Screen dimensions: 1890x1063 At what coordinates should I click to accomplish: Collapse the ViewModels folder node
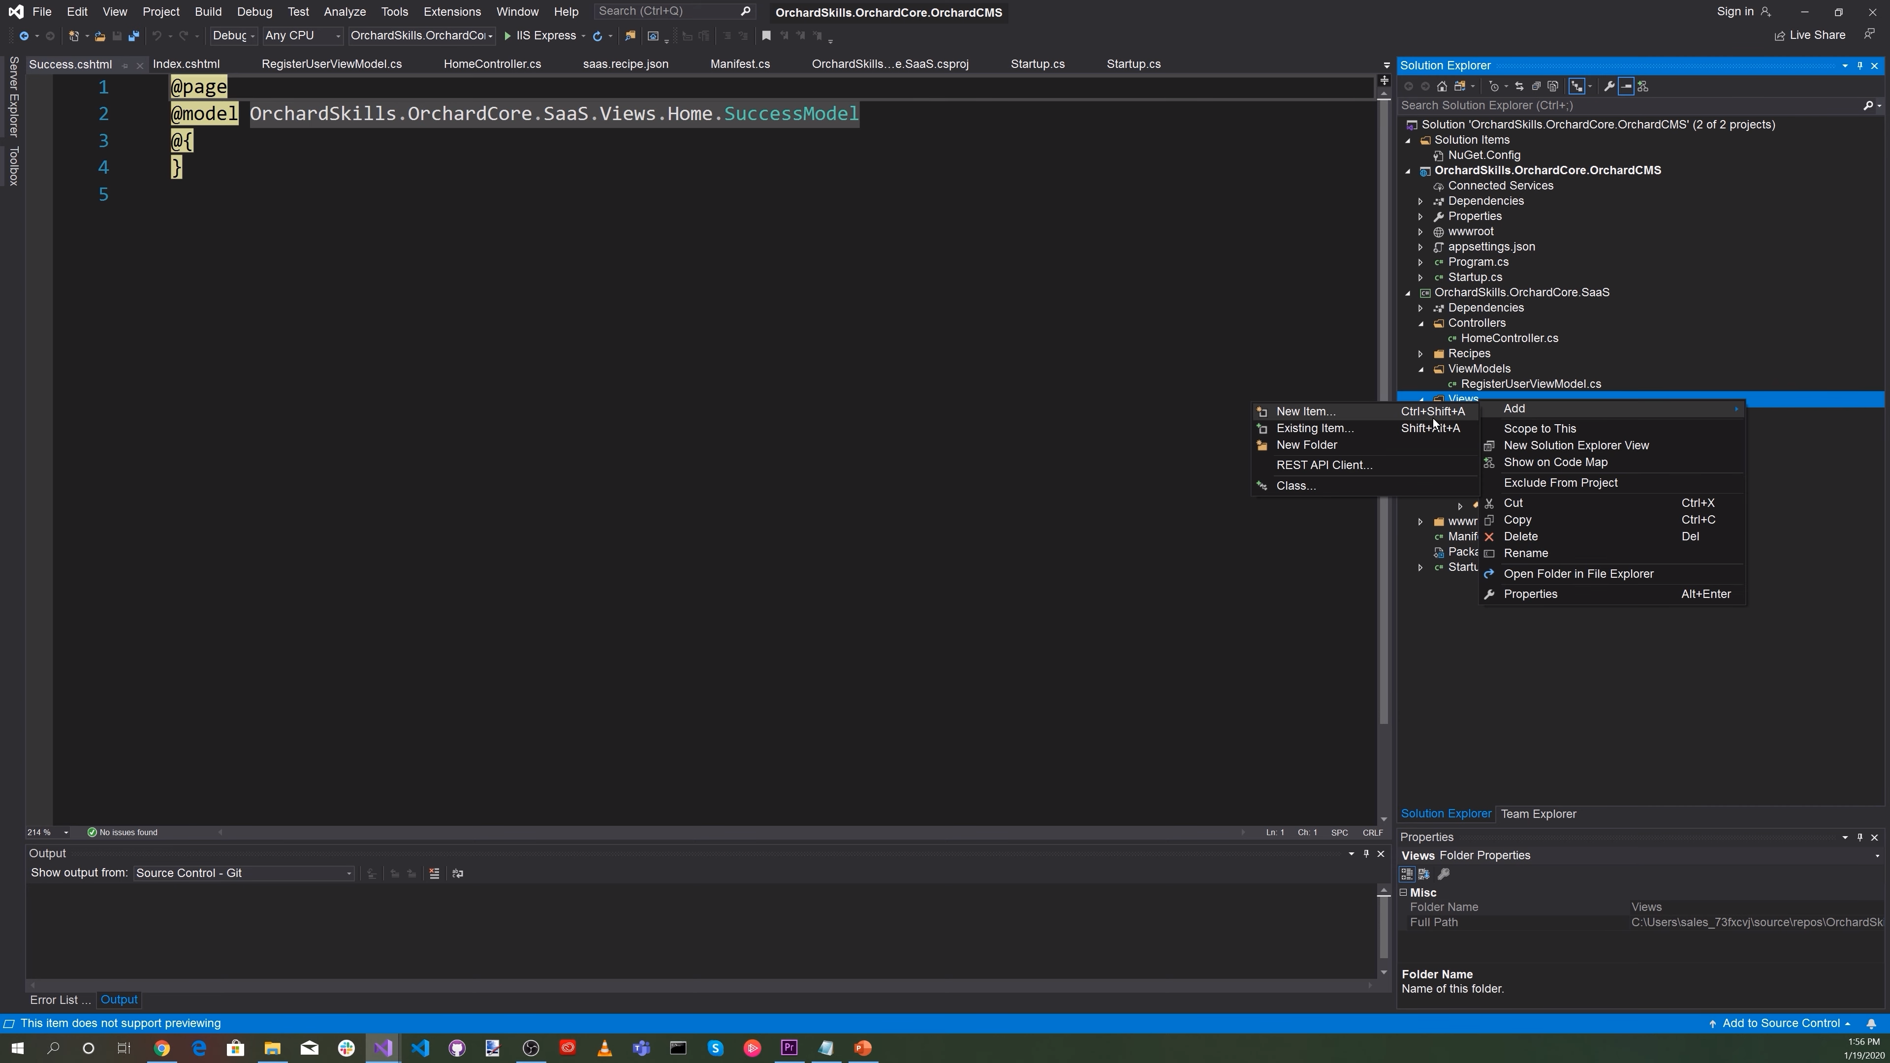pos(1421,370)
